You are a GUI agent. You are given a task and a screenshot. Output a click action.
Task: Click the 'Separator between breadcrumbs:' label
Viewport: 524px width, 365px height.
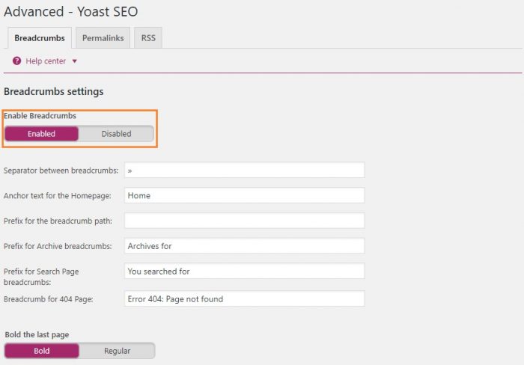point(61,171)
